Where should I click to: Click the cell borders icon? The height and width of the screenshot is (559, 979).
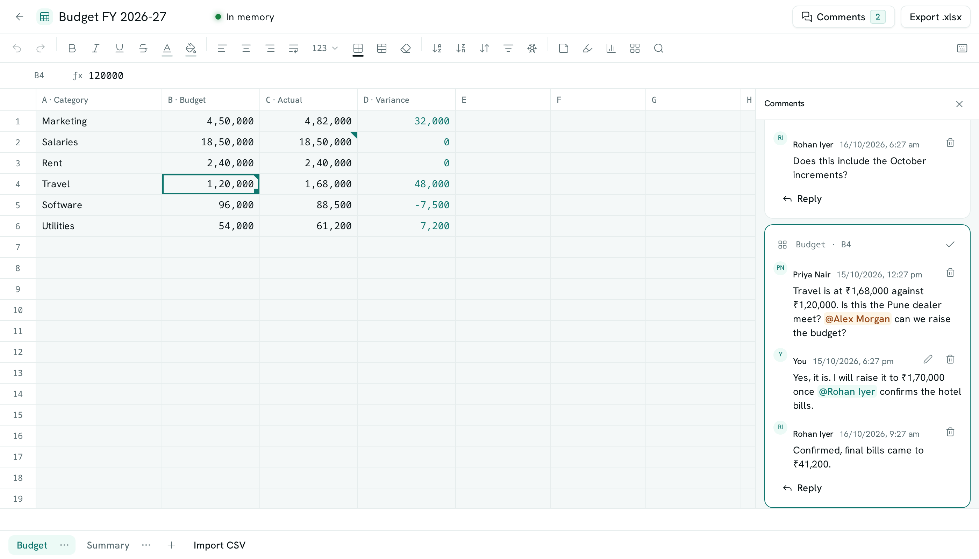click(358, 48)
